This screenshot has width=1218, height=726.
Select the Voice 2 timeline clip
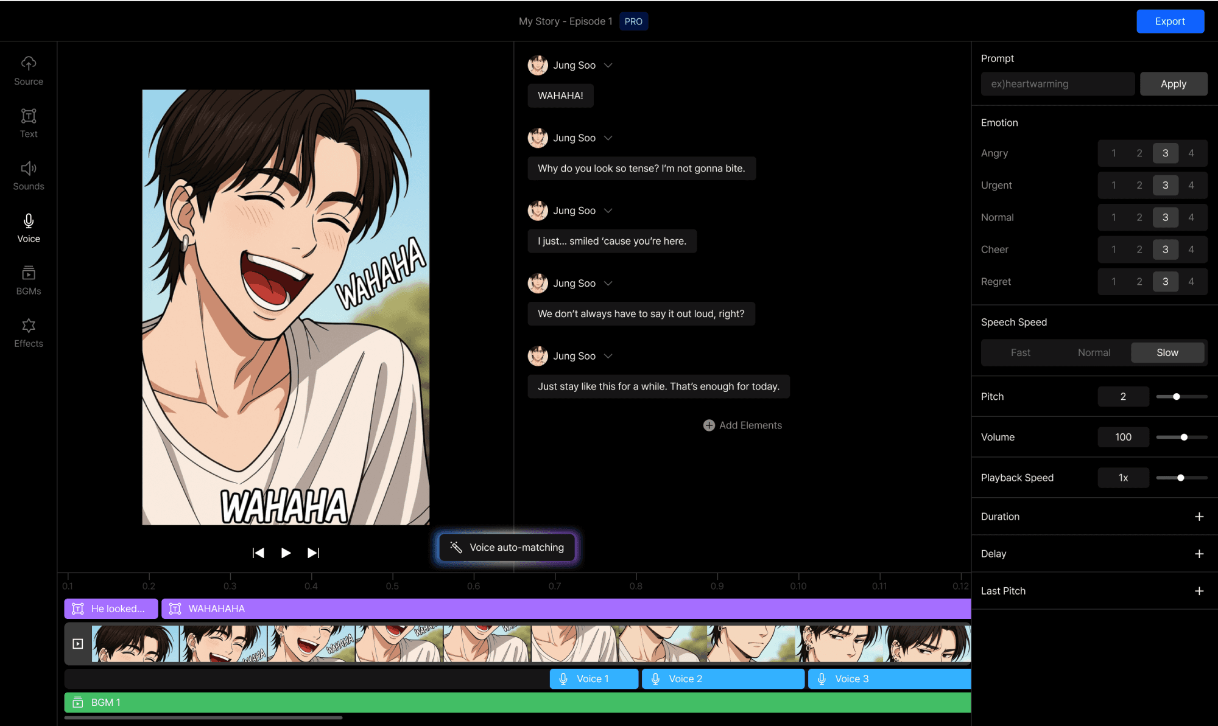[x=722, y=679]
